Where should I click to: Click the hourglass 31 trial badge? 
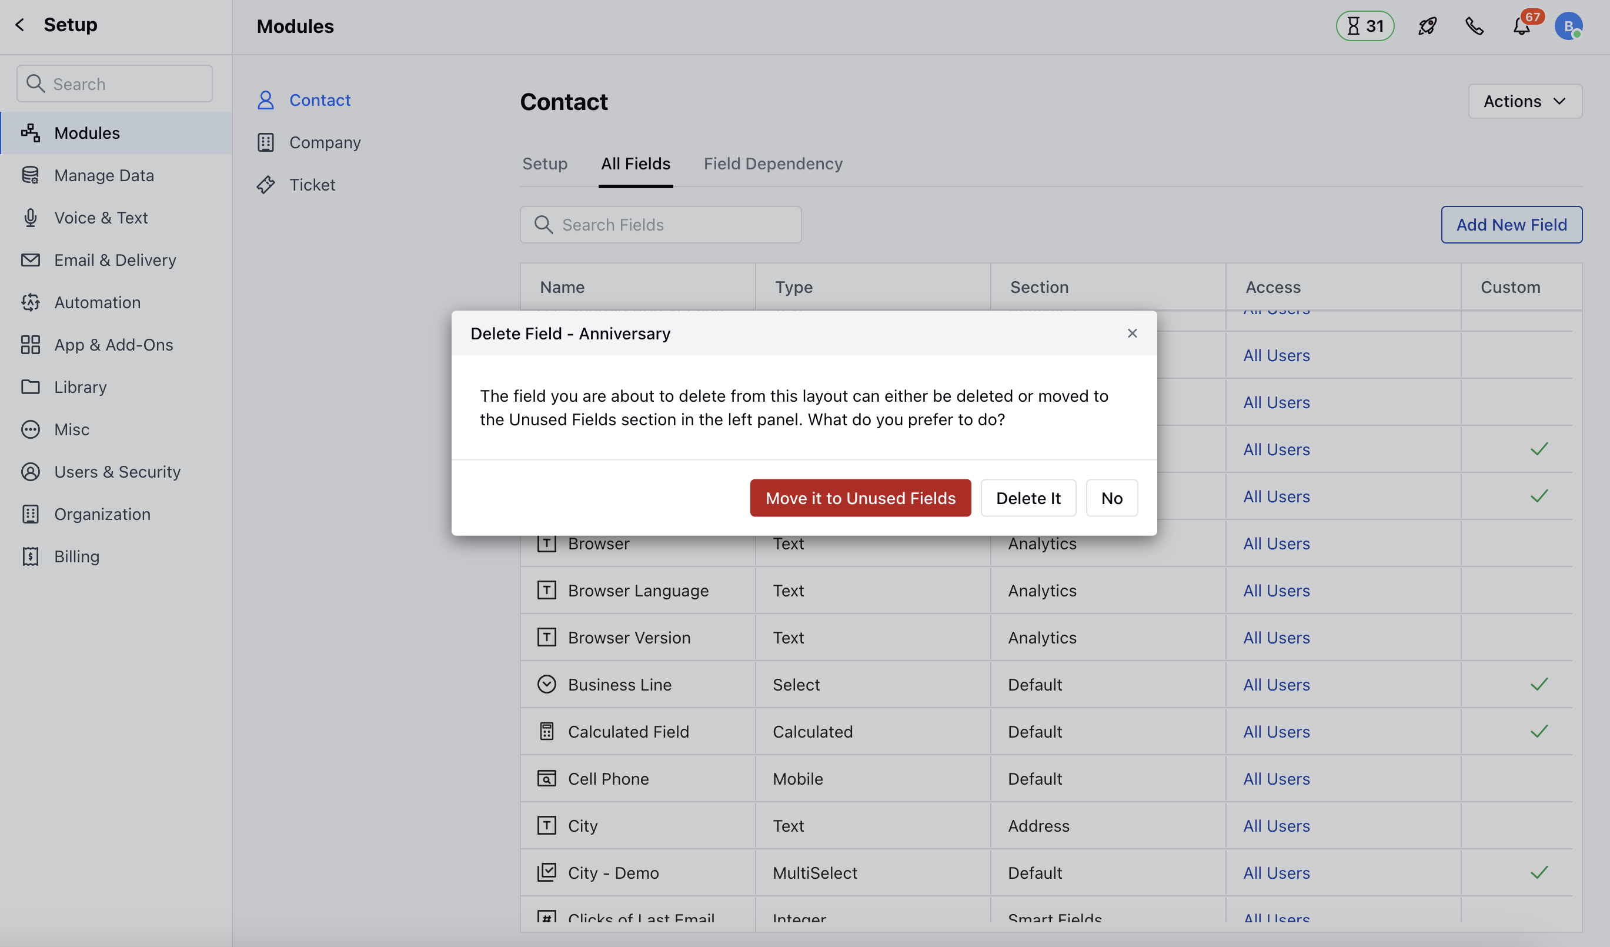[x=1365, y=26]
